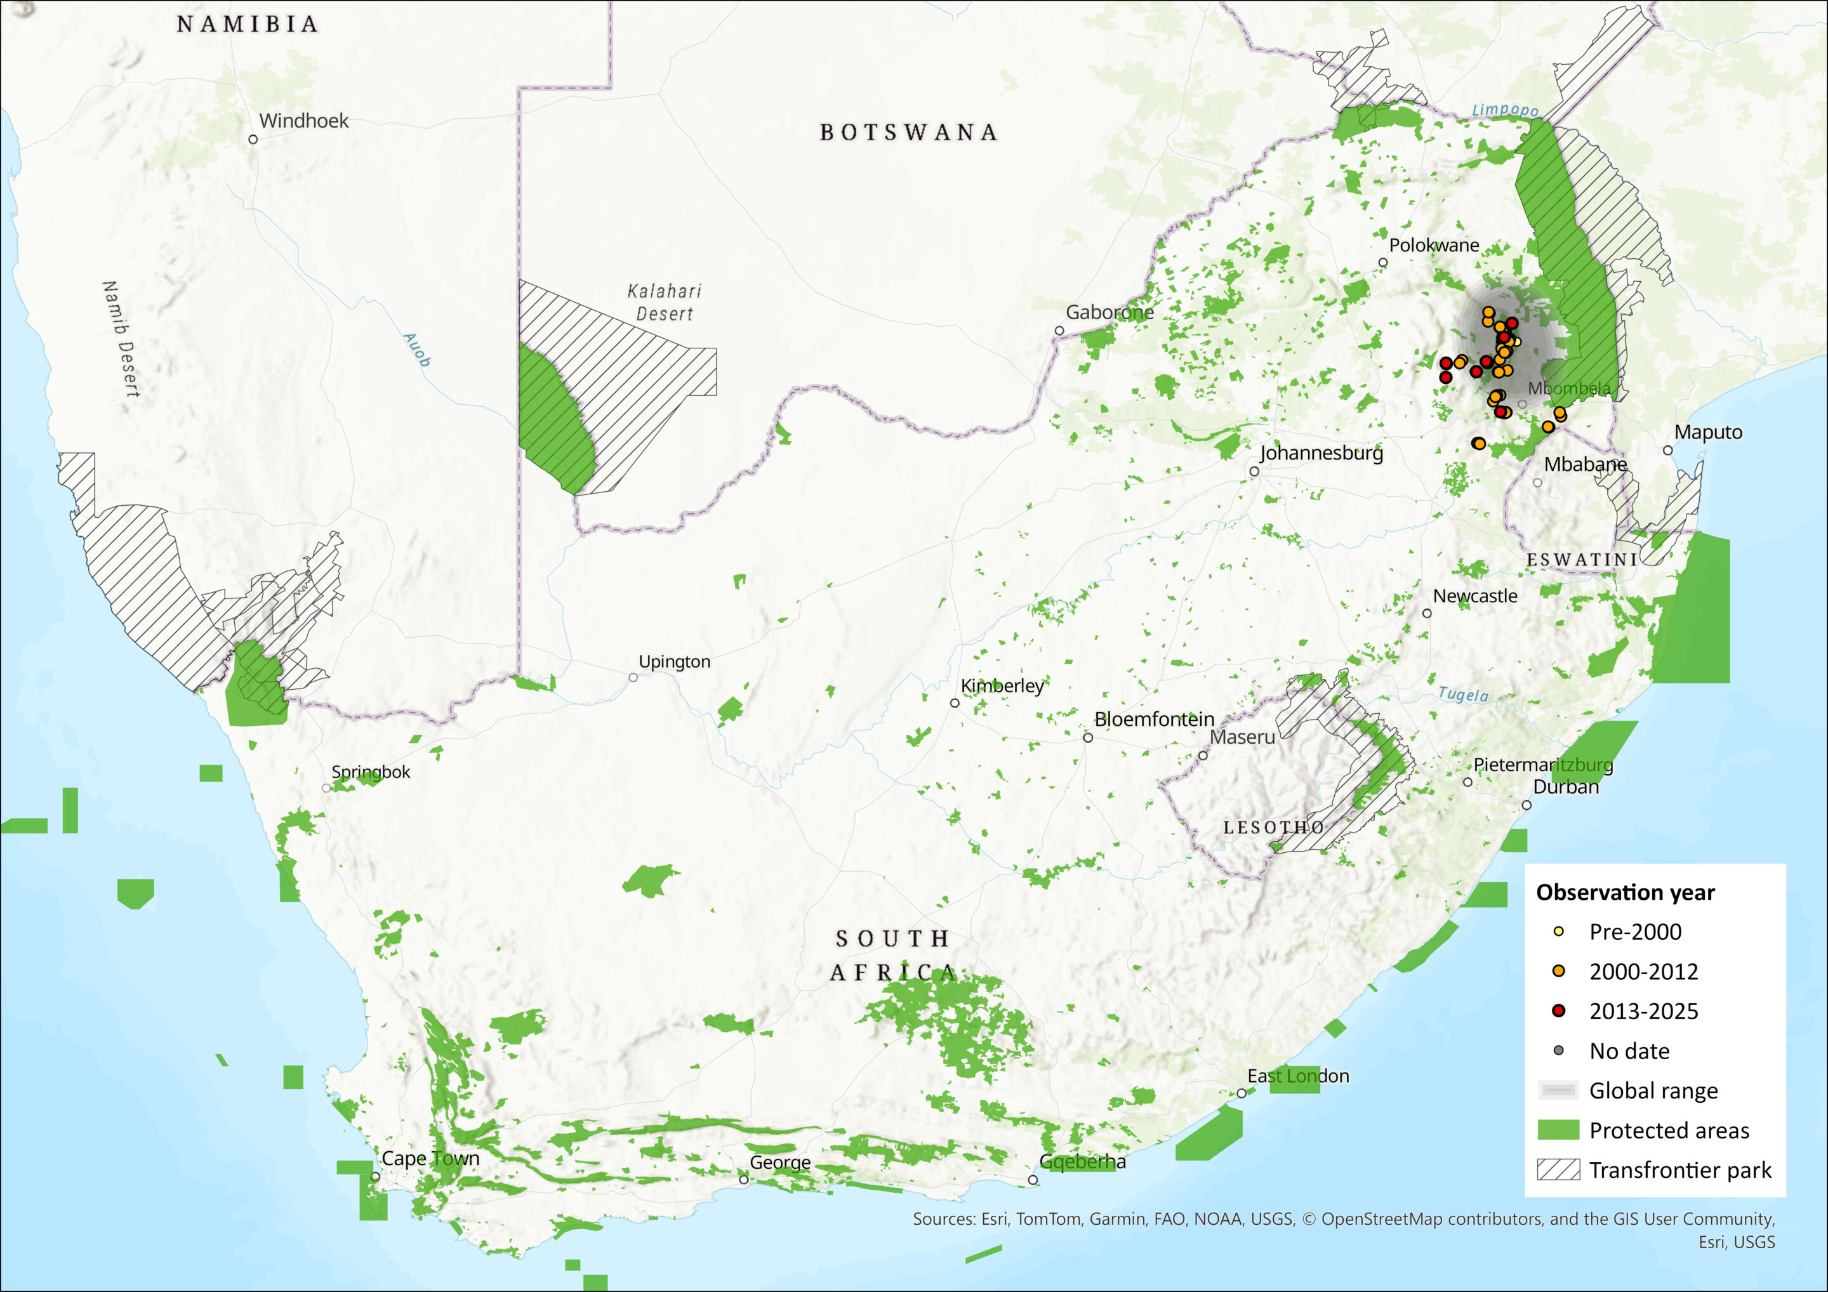This screenshot has height=1292, width=1828.
Task: Click the Cape Town city marker
Action: click(x=375, y=1177)
